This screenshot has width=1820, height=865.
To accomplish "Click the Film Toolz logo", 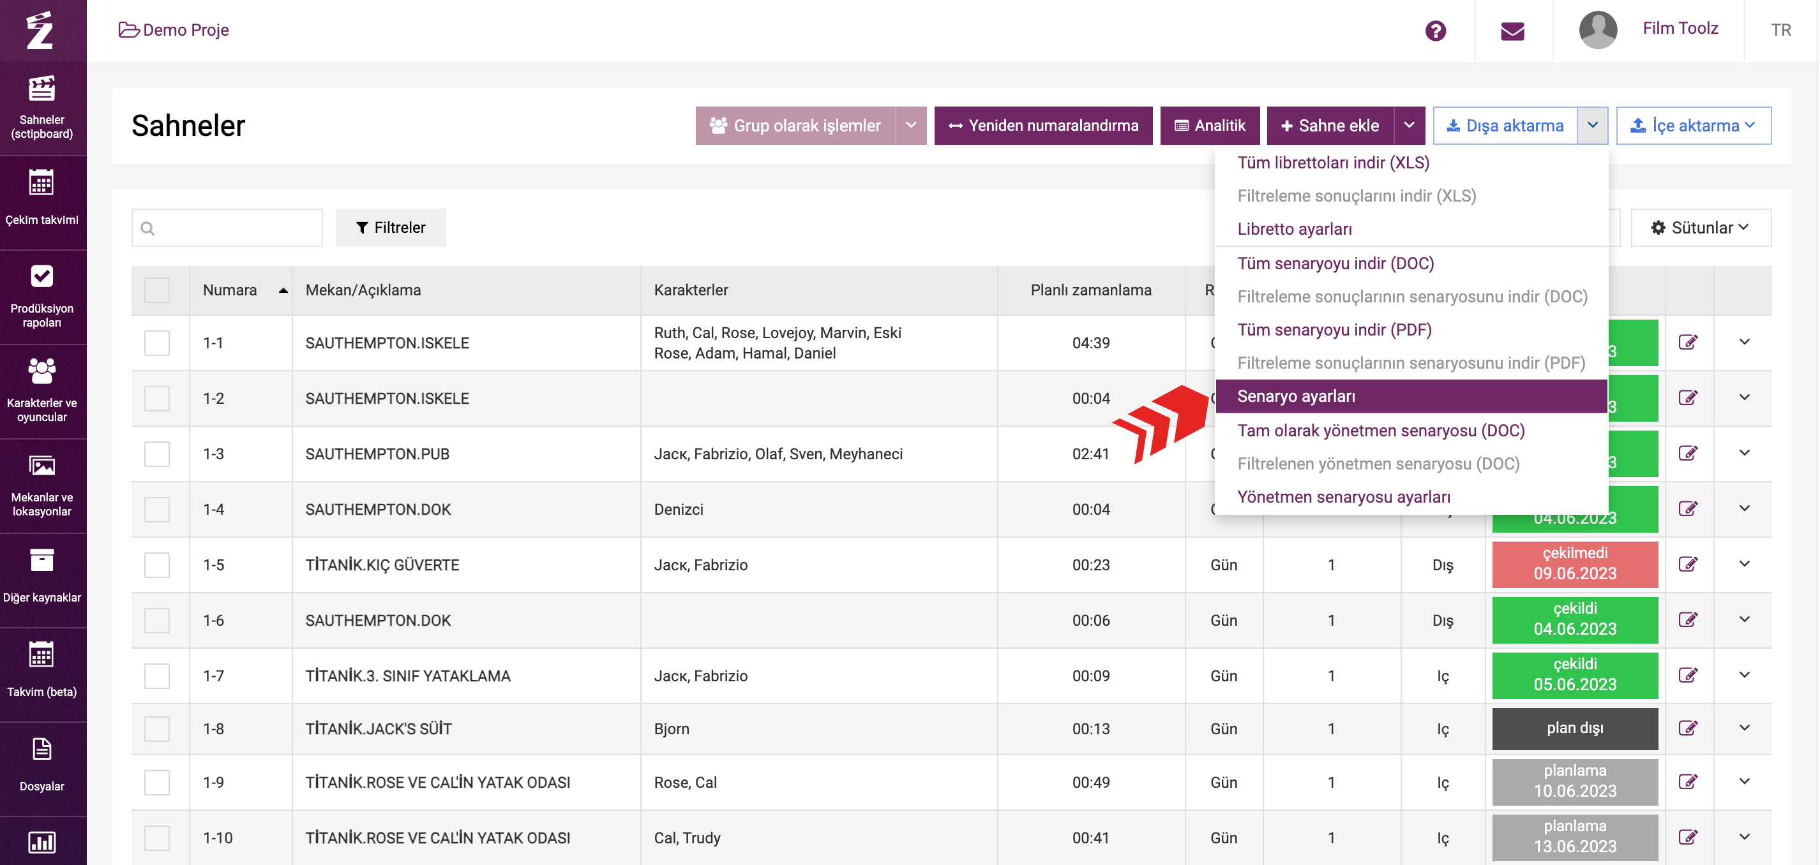I will [x=40, y=29].
